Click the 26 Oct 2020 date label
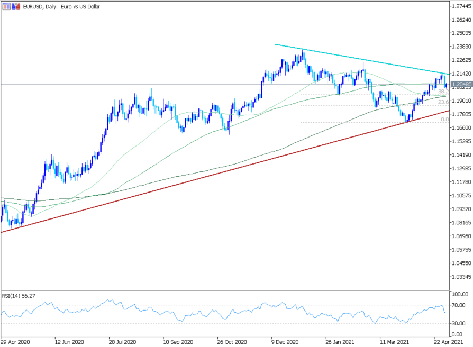473x347 pixels. pyautogui.click(x=232, y=342)
